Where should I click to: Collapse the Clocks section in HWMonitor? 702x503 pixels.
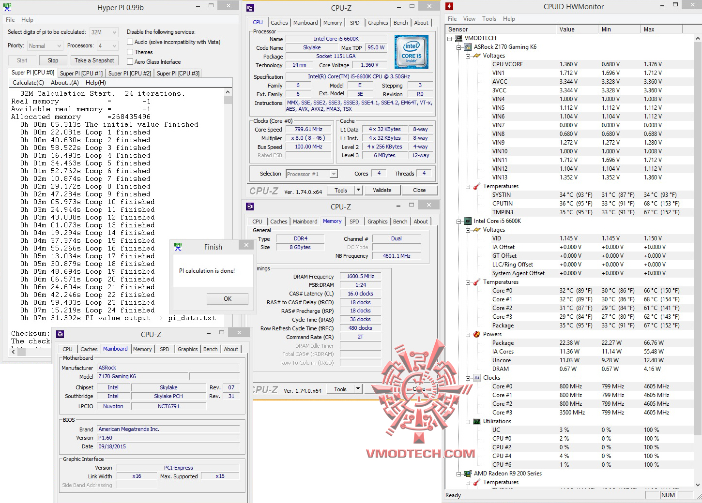468,378
